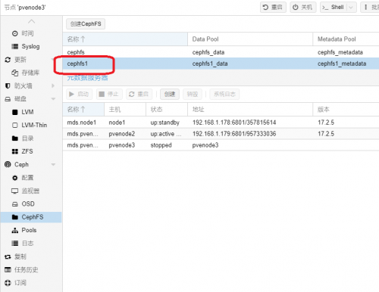The width and height of the screenshot is (379, 292).
Task: Select the cephfs filesystem row
Action: 221,52
